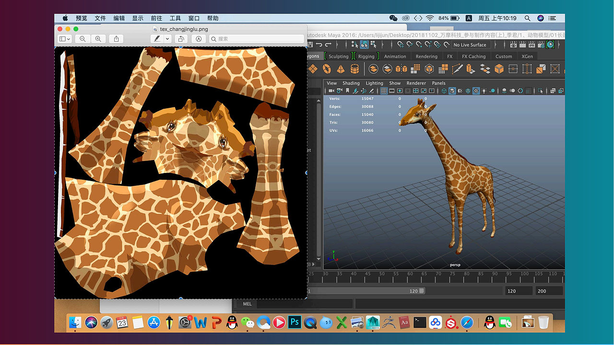
Task: Zoom in using Preview magnifier plus
Action: (98, 39)
